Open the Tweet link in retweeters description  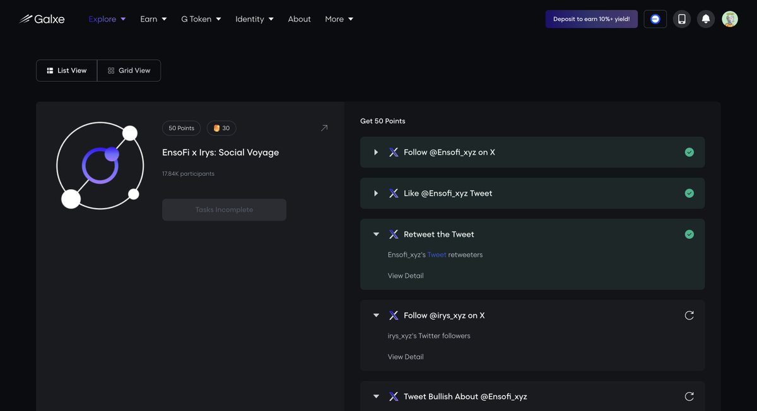tap(437, 255)
